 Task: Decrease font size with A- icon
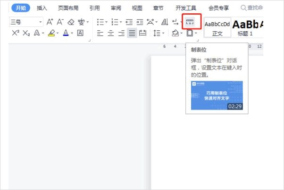click(60, 22)
